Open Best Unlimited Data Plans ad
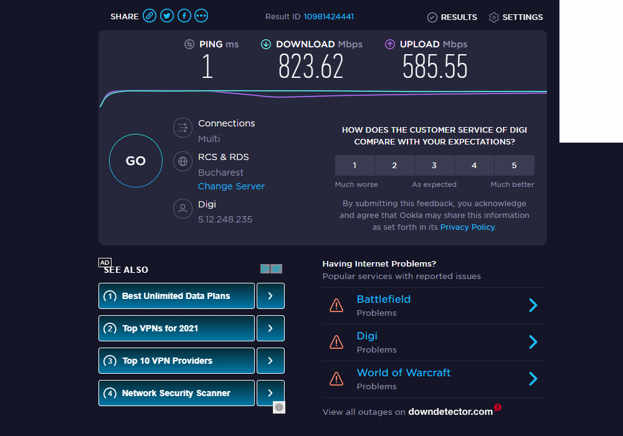623x436 pixels. [x=176, y=296]
